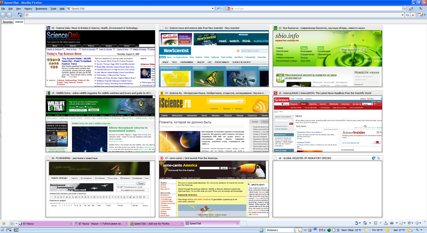Open the Wikipedia search box dropdown arrow
Image resolution: width=427 pixels, height=233 pixels.
click(213, 9)
